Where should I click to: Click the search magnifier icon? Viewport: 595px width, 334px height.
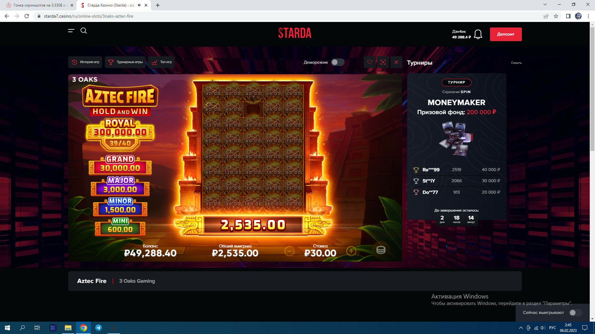pyautogui.click(x=84, y=31)
